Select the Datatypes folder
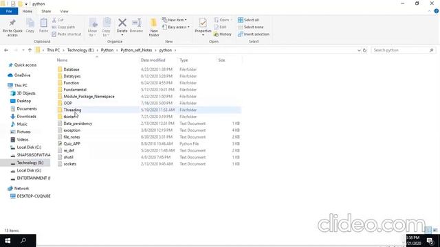The image size is (440, 247). [x=71, y=76]
